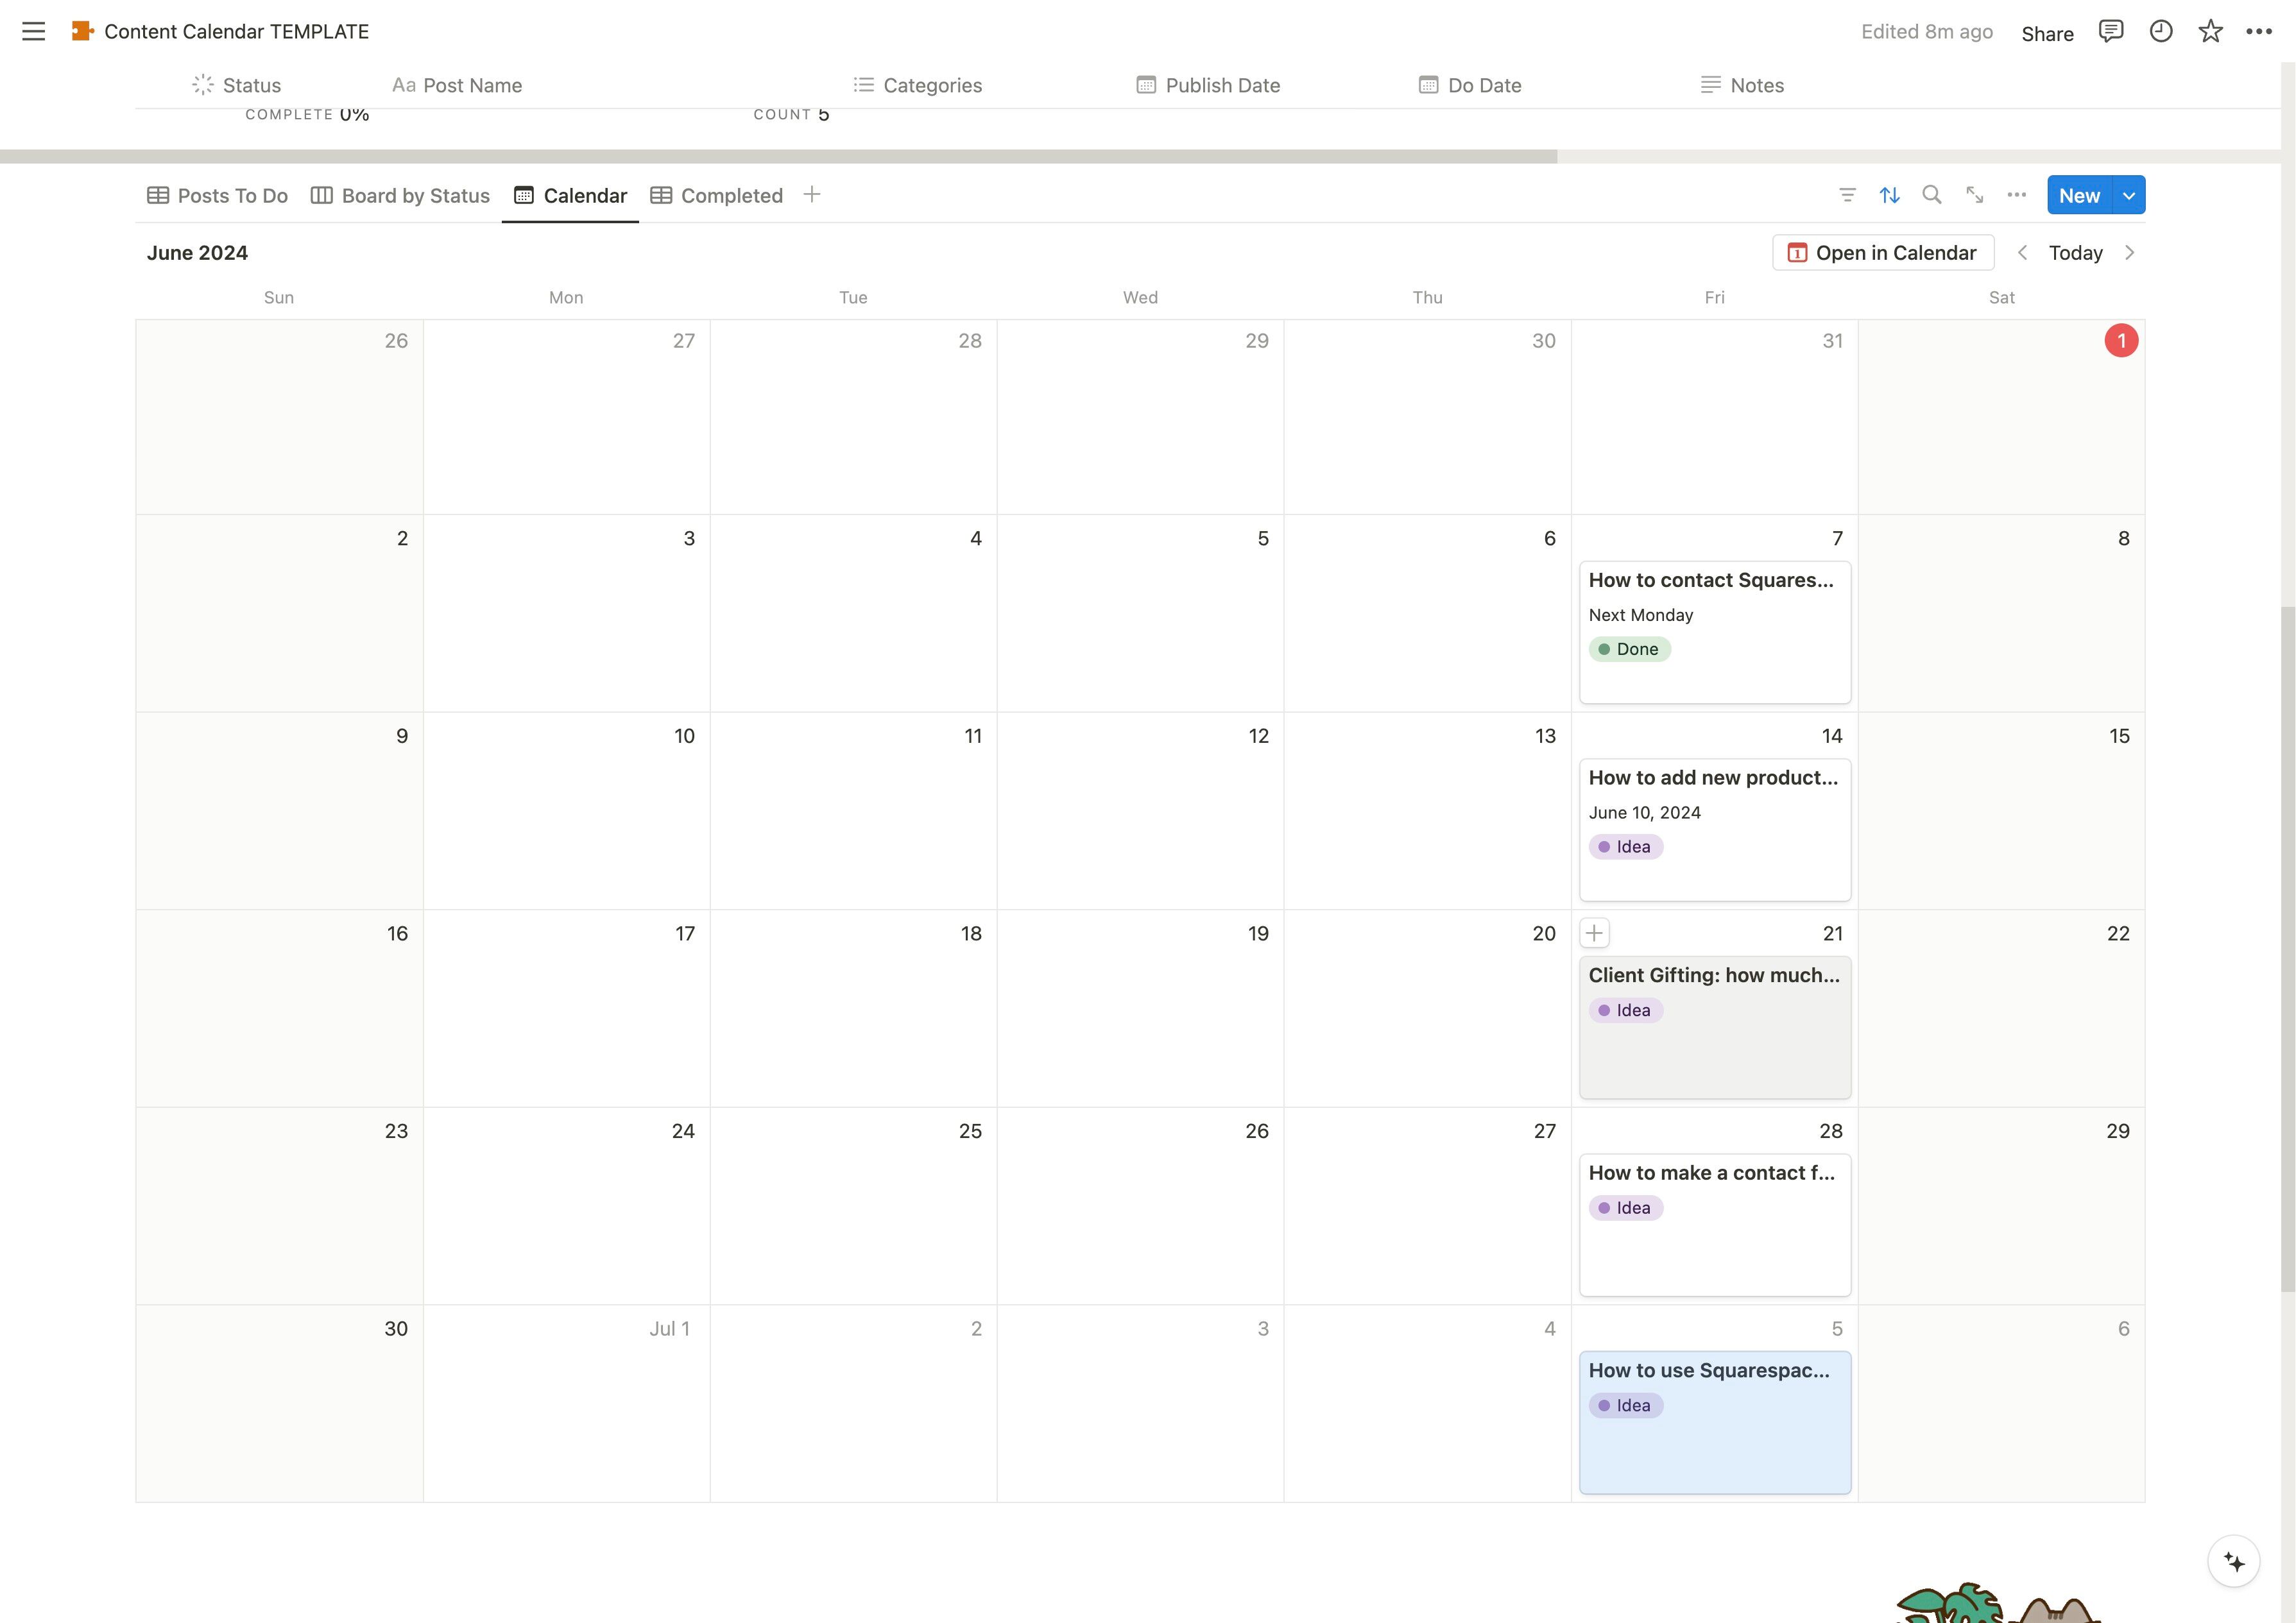The image size is (2296, 1623).
Task: Go to next month chevron
Action: pos(2129,253)
